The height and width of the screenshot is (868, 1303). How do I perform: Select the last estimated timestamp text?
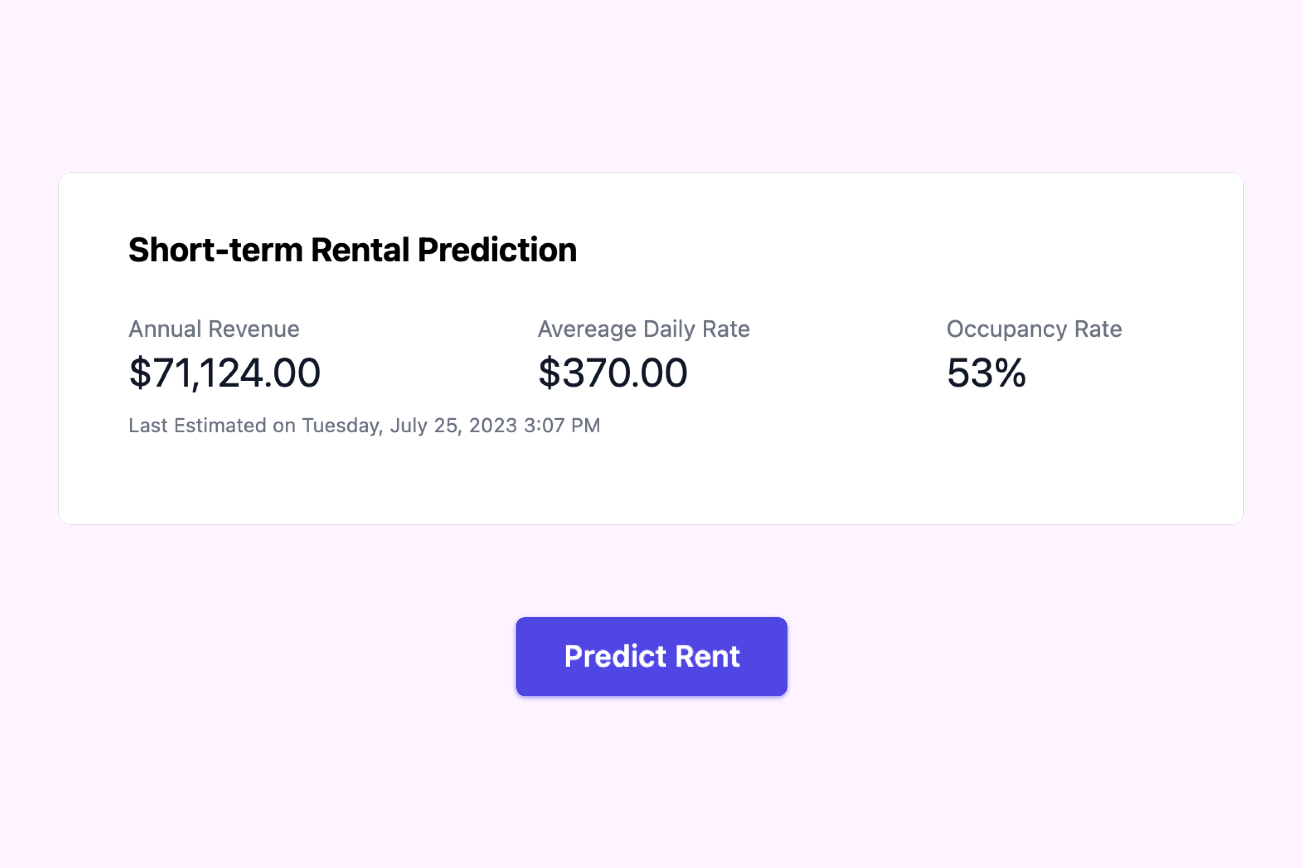point(364,425)
